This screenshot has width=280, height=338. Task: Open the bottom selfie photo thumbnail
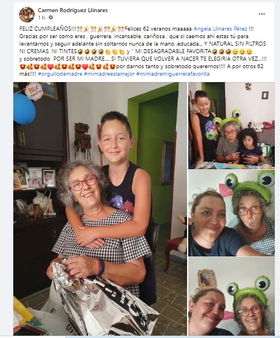point(232,296)
